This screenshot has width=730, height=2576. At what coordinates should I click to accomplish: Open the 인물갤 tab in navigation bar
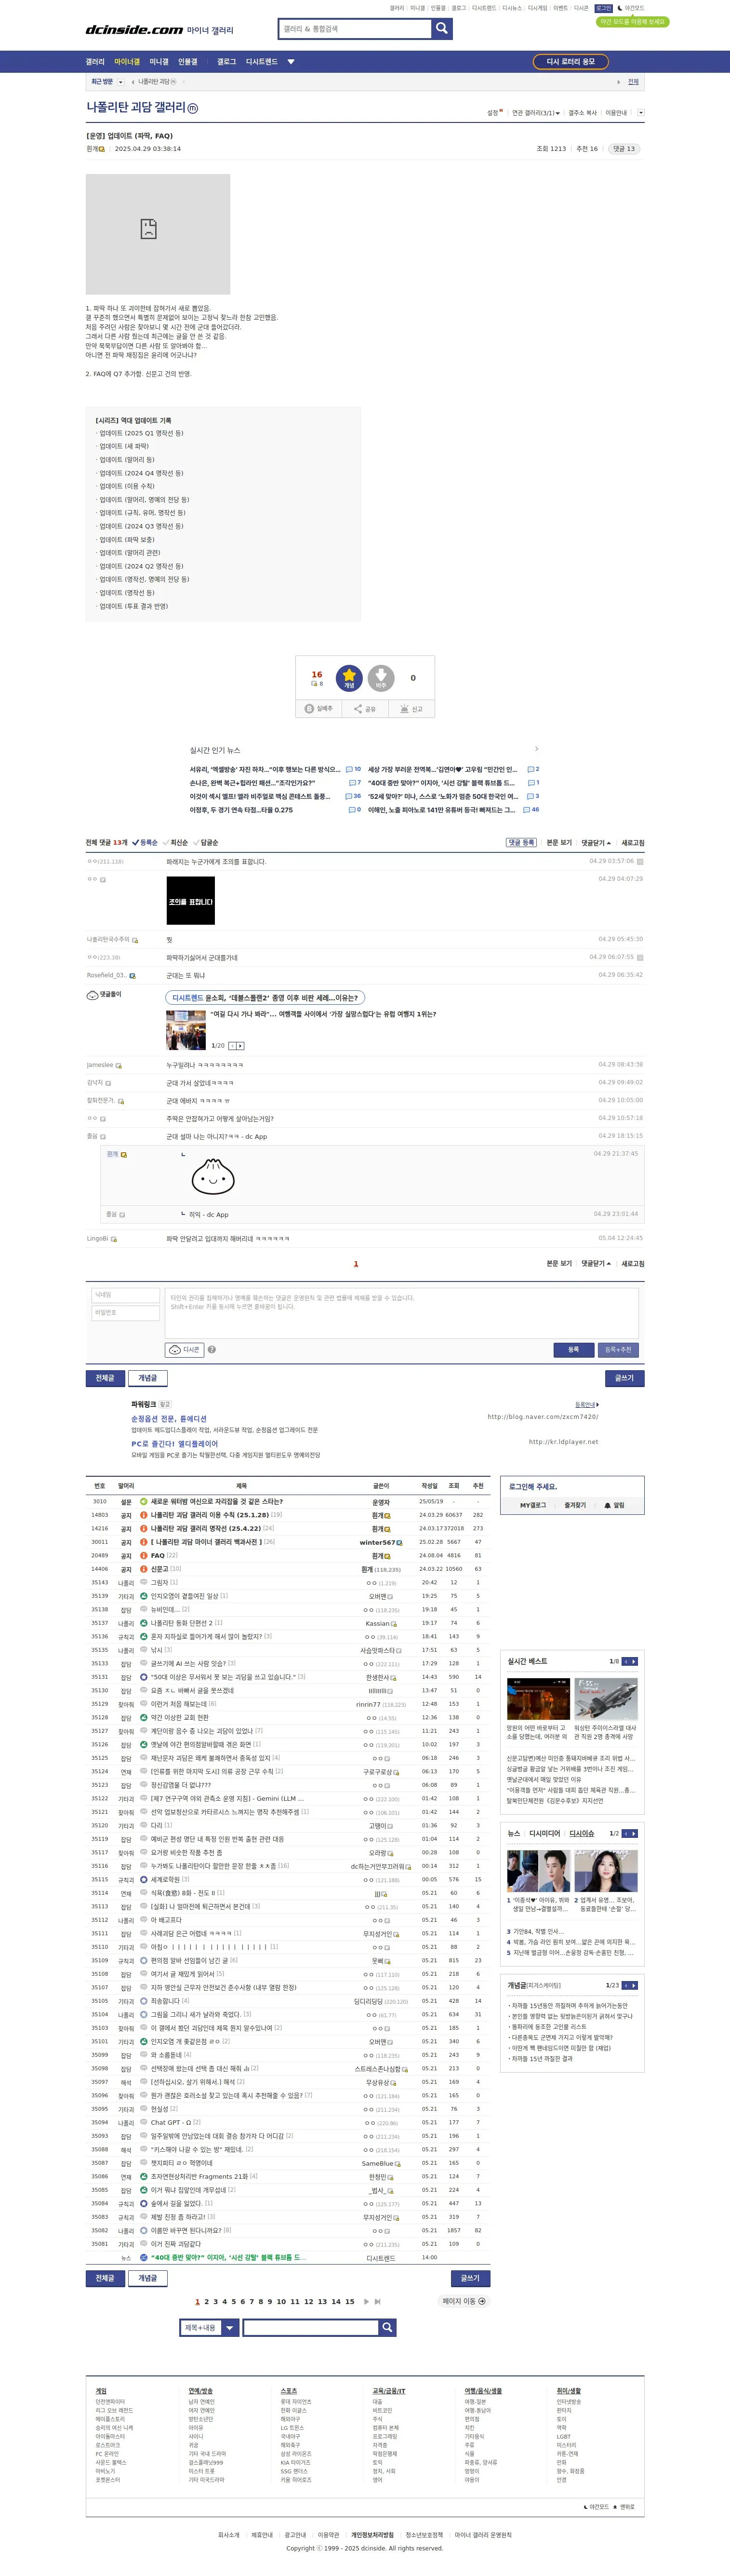(x=188, y=62)
